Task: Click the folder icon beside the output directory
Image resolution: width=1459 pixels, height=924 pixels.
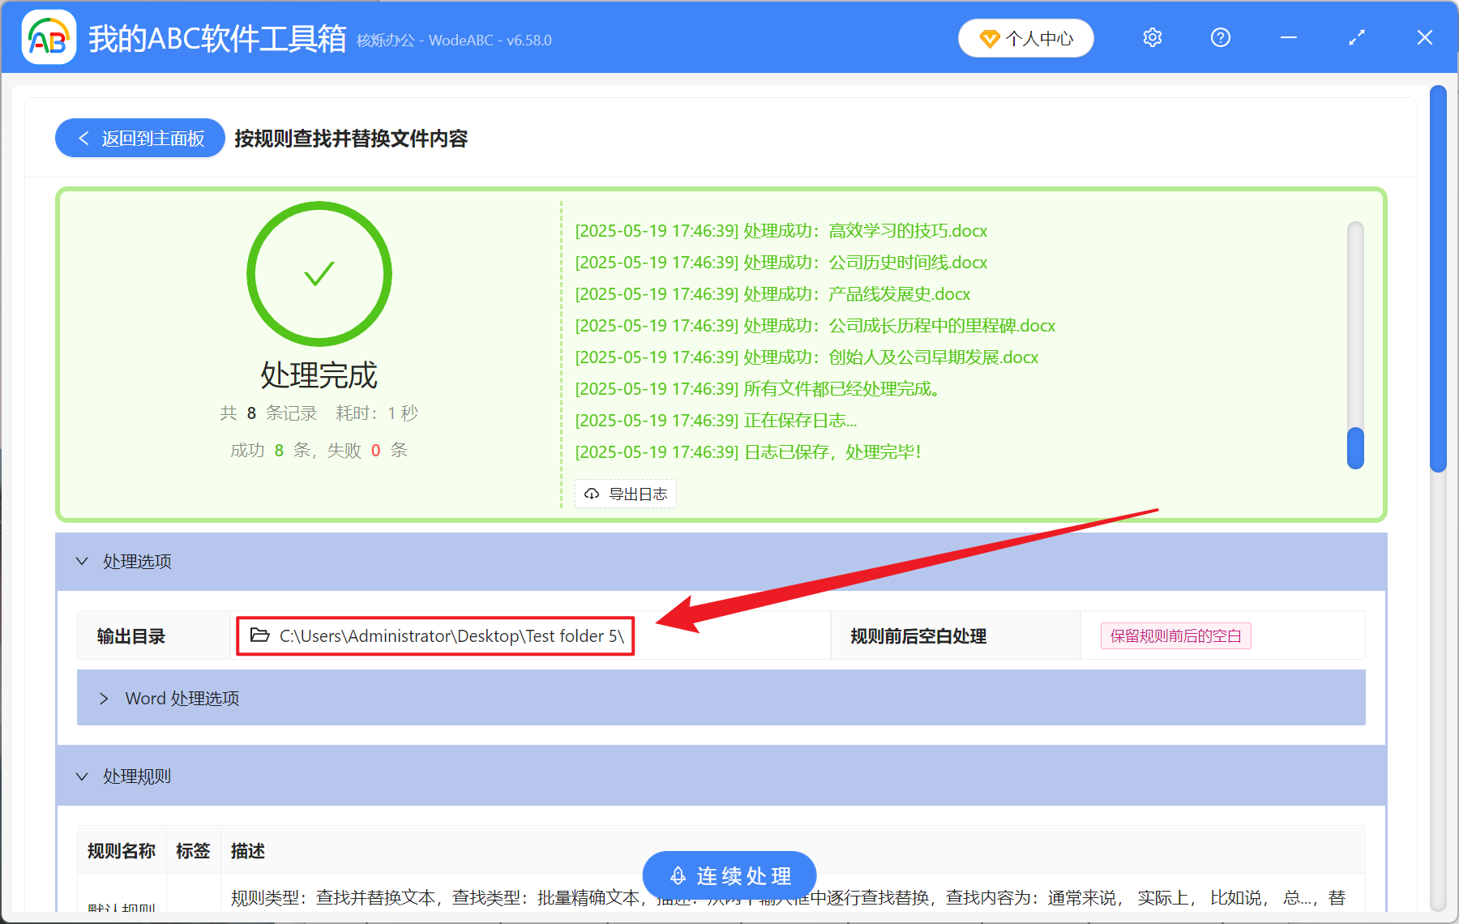Action: pos(258,635)
